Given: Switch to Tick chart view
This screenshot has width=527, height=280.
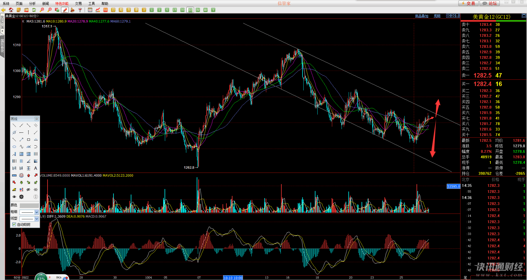Looking at the screenshot, I should click(x=106, y=10).
